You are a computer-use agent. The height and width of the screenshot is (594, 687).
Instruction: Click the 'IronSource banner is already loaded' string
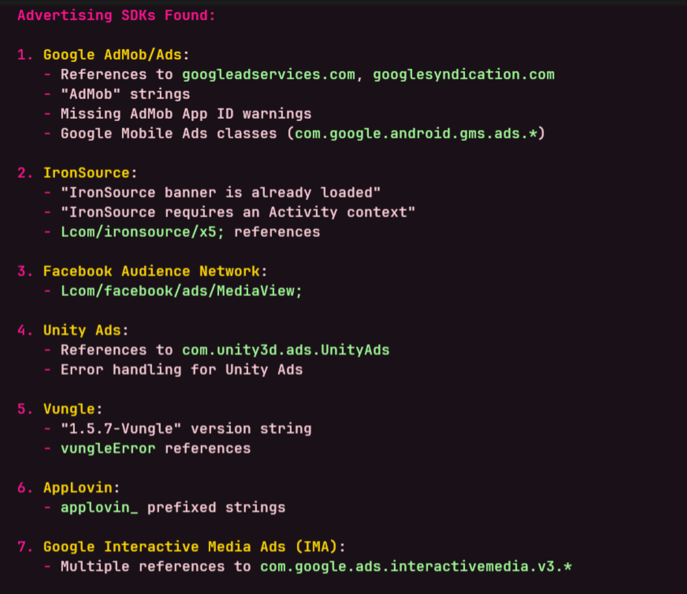pos(220,193)
